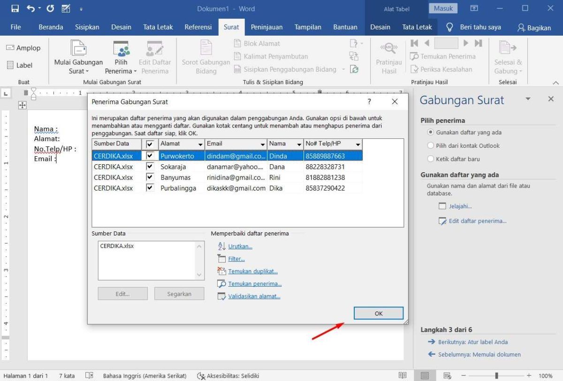Screen dimensions: 563x381
Task: Open ribbon display options icon
Action: 474,8
